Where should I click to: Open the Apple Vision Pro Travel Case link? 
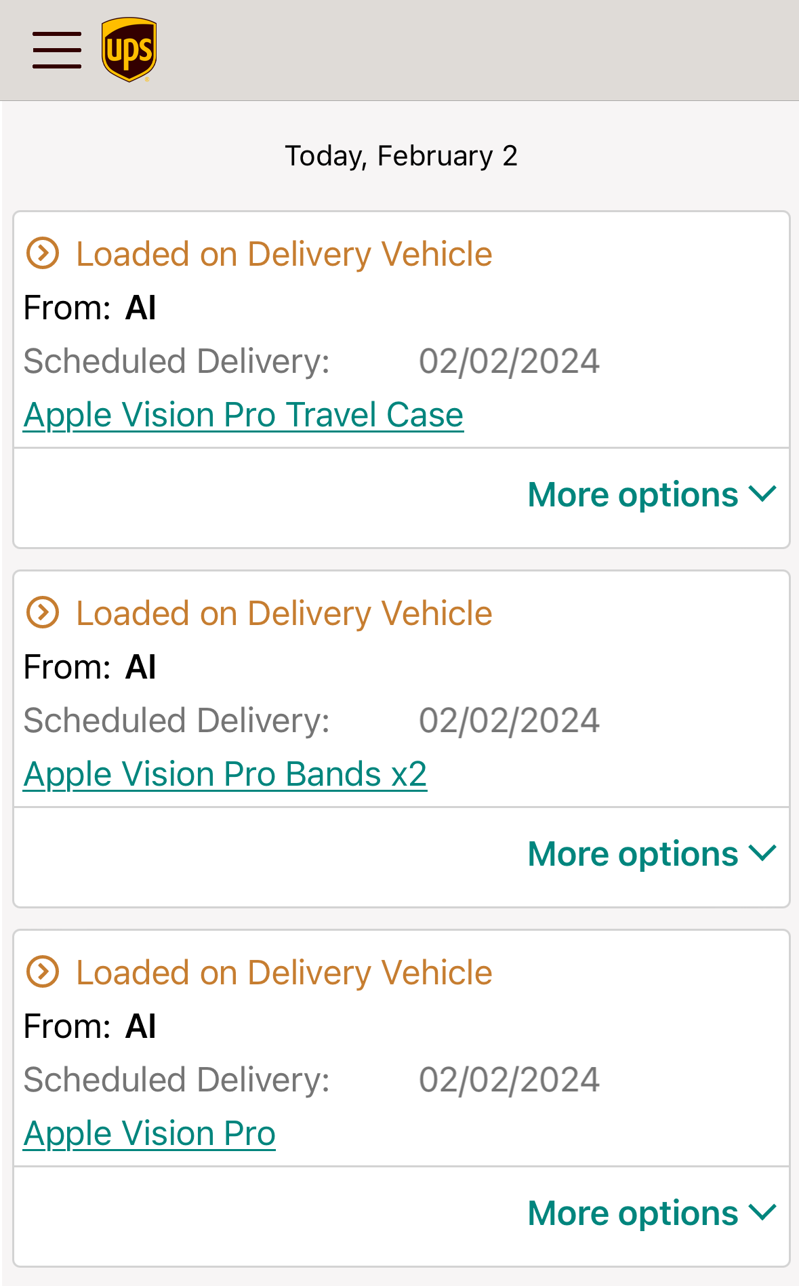[x=243, y=415]
